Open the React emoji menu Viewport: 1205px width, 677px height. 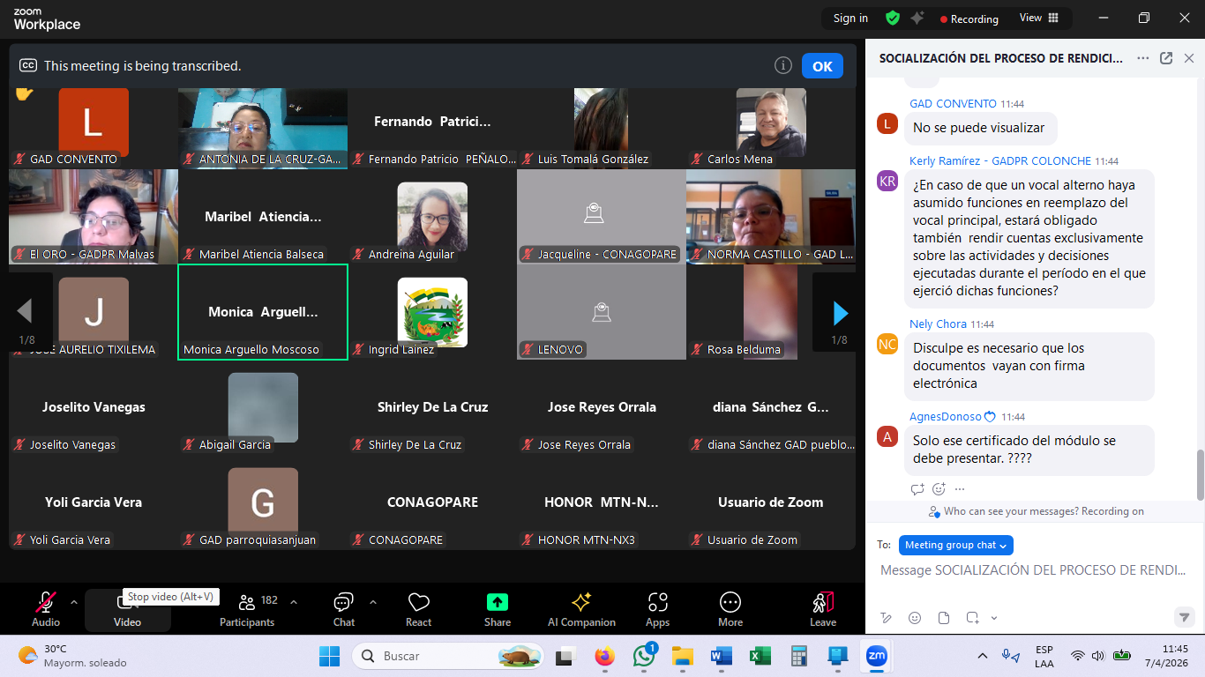[418, 609]
